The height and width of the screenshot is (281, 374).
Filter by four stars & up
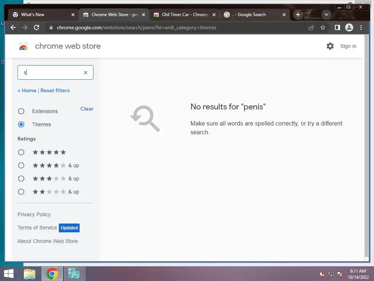21,165
